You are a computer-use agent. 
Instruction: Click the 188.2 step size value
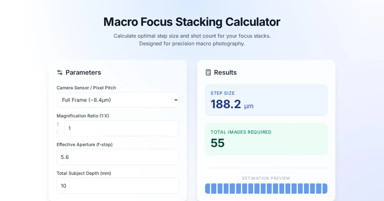[226, 104]
